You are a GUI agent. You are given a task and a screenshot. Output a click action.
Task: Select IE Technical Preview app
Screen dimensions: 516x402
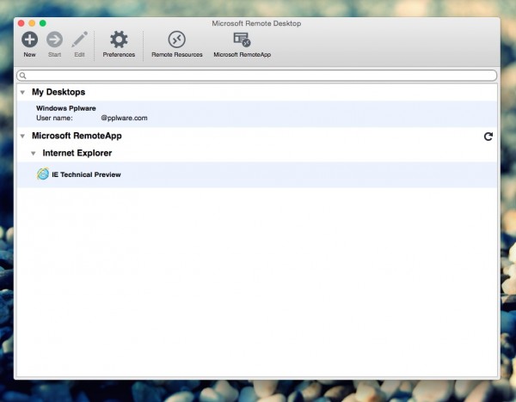(x=257, y=174)
